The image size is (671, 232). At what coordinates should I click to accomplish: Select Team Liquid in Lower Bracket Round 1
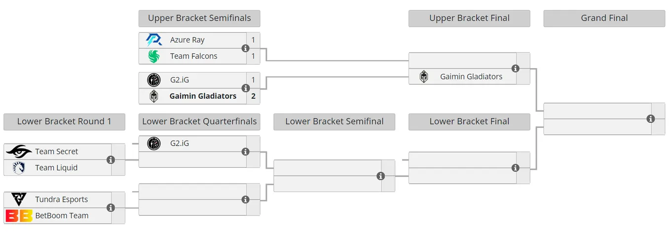tap(56, 168)
